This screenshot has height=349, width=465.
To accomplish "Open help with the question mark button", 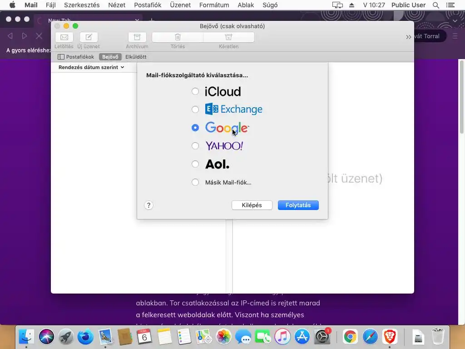I will [x=148, y=205].
